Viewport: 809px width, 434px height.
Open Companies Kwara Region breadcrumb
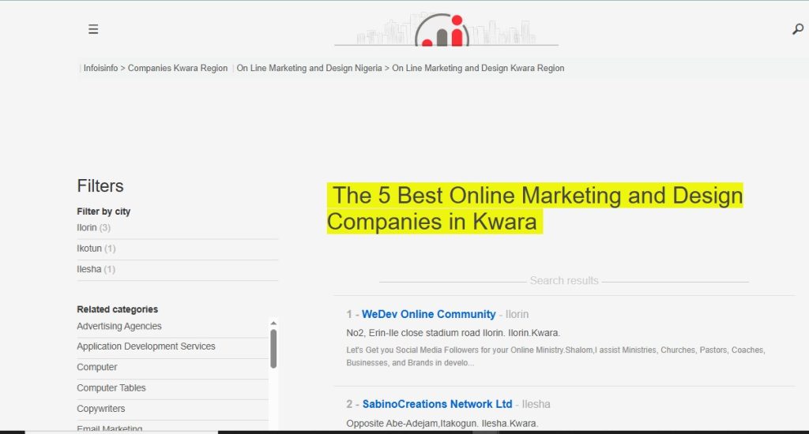pyautogui.click(x=178, y=68)
